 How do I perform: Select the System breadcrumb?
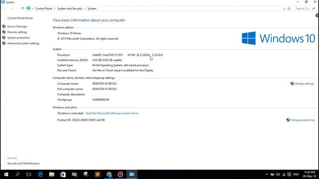[92, 8]
